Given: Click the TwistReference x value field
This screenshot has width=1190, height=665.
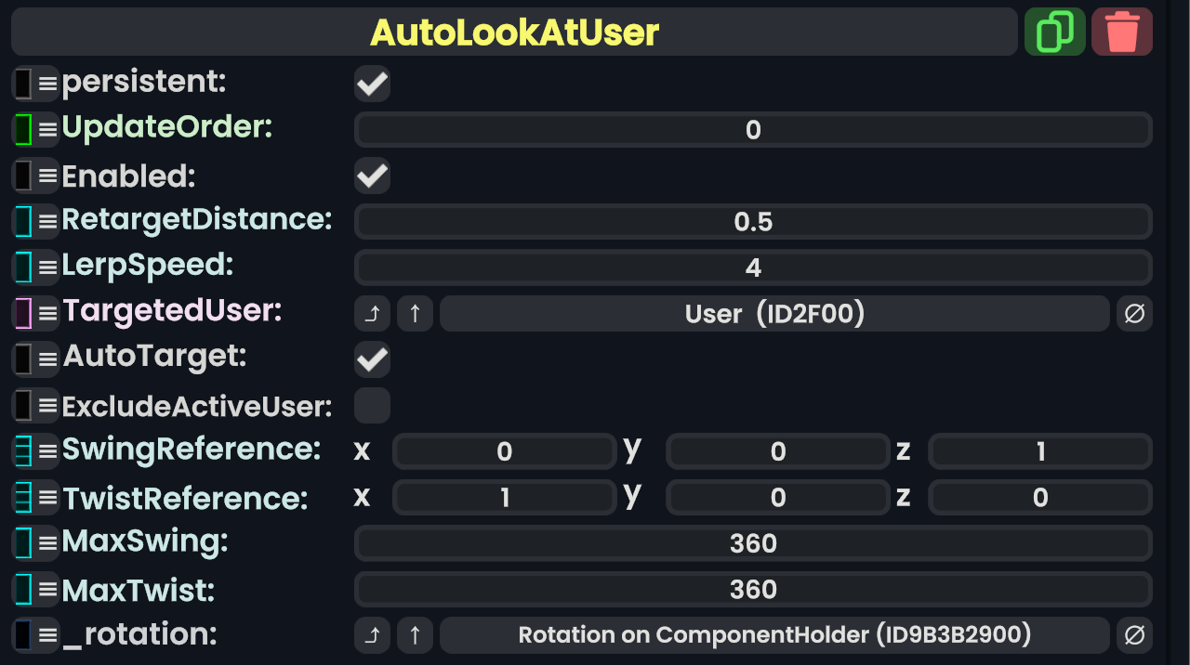Looking at the screenshot, I should click(504, 498).
